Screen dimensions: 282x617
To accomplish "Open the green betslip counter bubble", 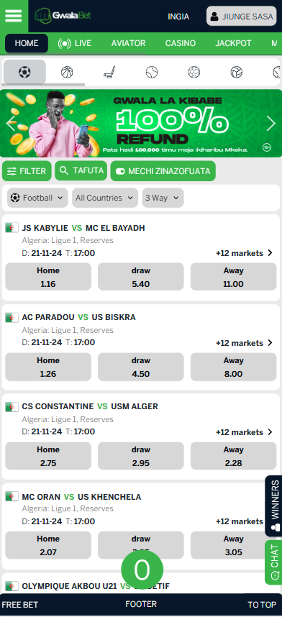I will point(142,570).
